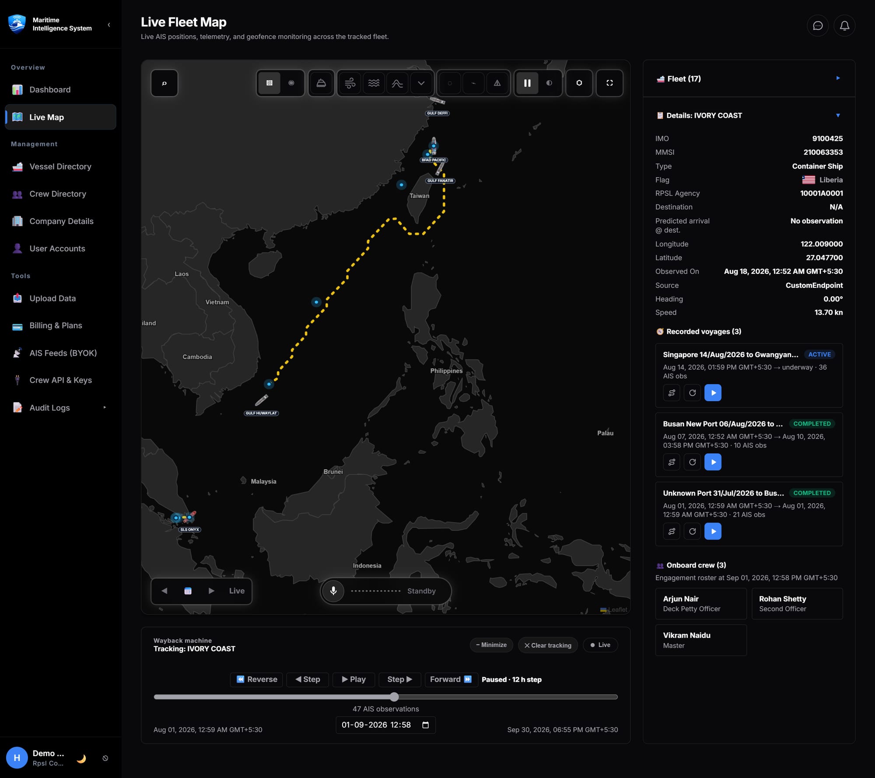Click the Forward playback button
This screenshot has width=875, height=778.
pyautogui.click(x=451, y=680)
